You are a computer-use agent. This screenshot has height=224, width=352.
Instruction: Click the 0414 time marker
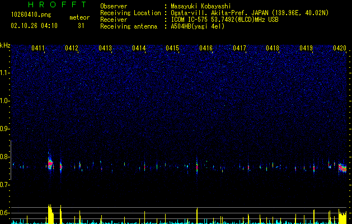[x=139, y=48]
